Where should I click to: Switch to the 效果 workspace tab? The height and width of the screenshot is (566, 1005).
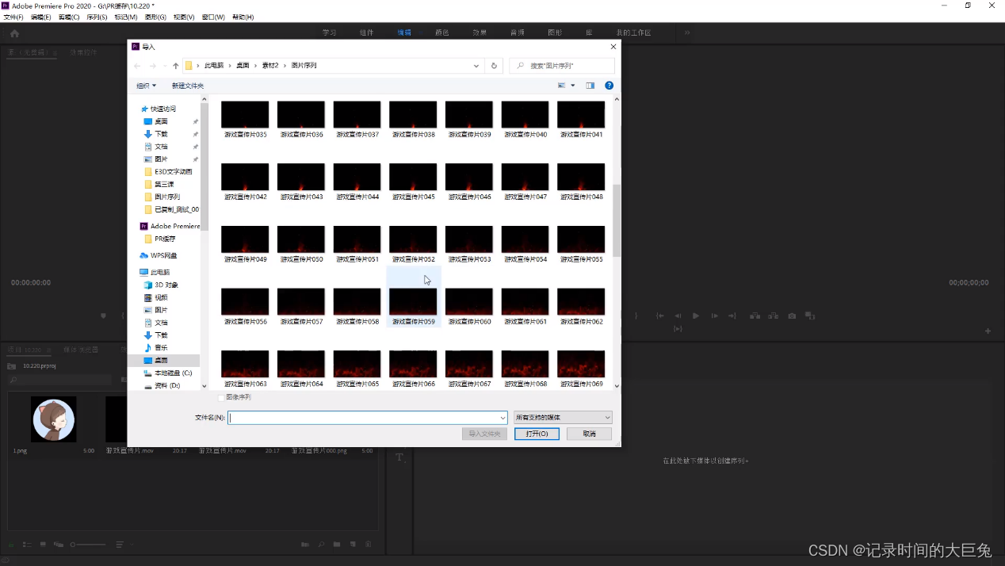480,33
